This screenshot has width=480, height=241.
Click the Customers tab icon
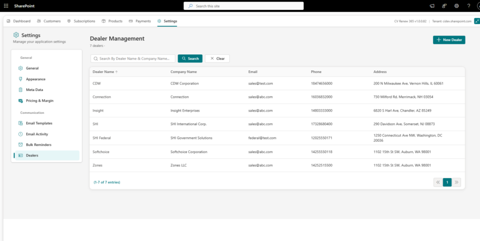click(39, 21)
